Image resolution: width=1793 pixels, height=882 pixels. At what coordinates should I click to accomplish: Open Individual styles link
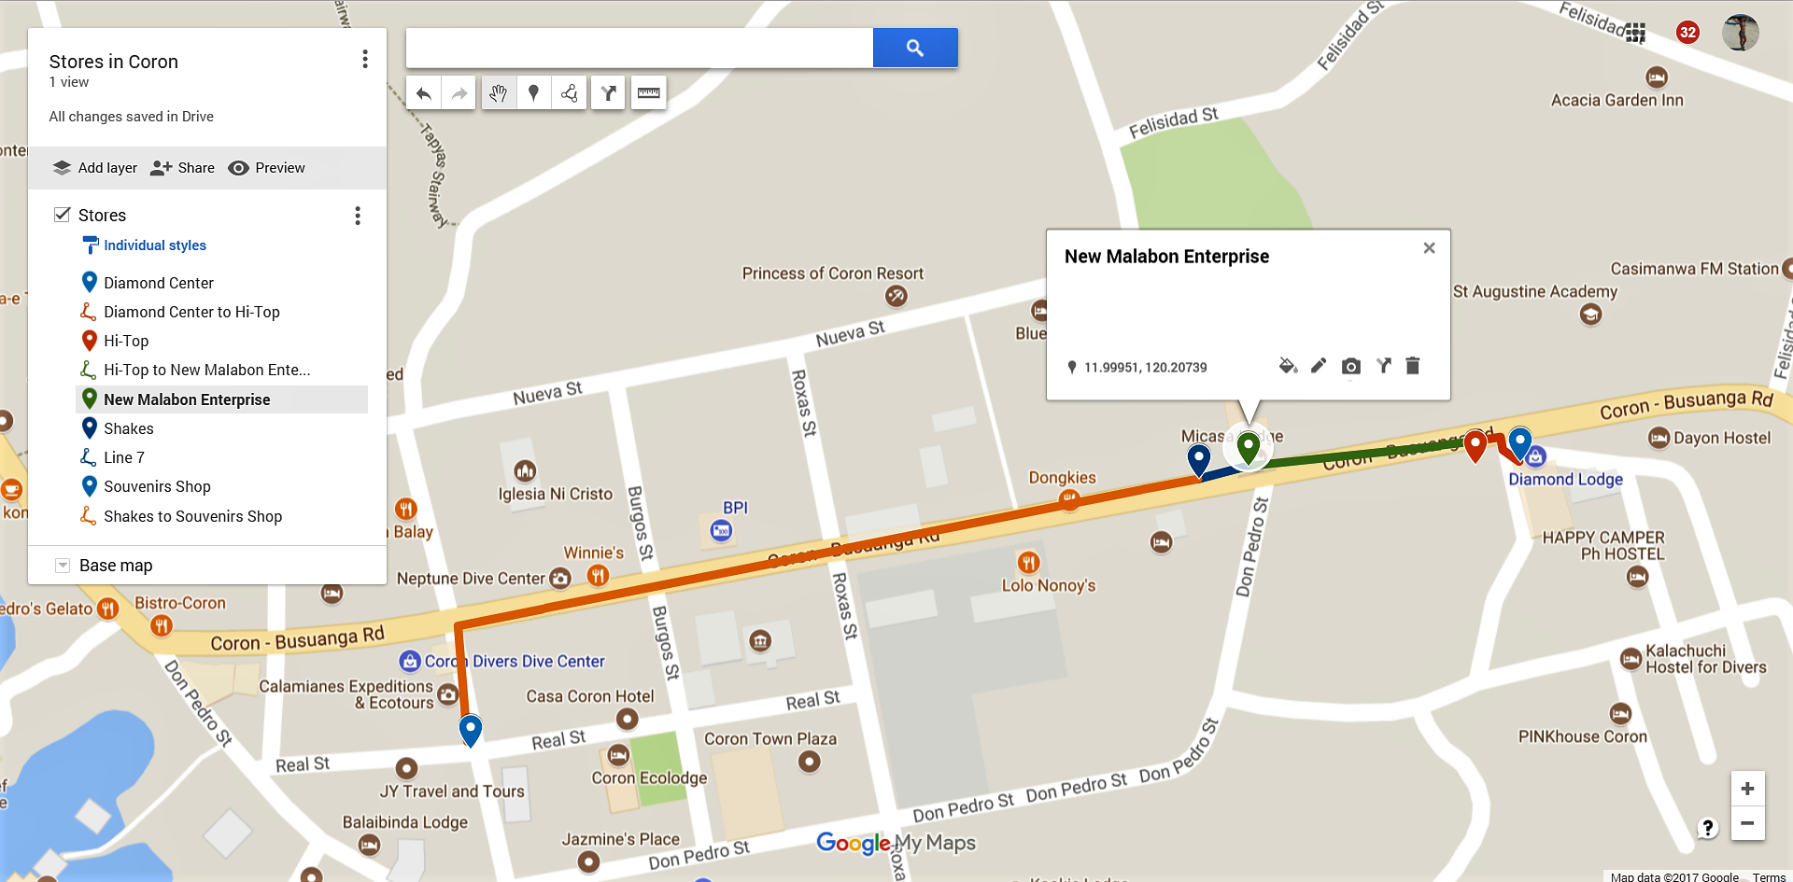155,245
